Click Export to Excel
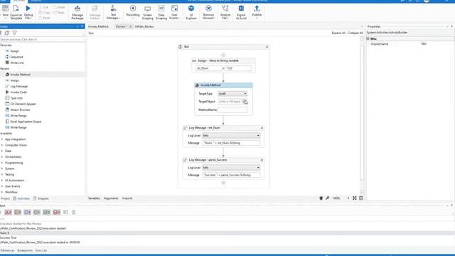This screenshot has width=455, height=256. [x=241, y=13]
